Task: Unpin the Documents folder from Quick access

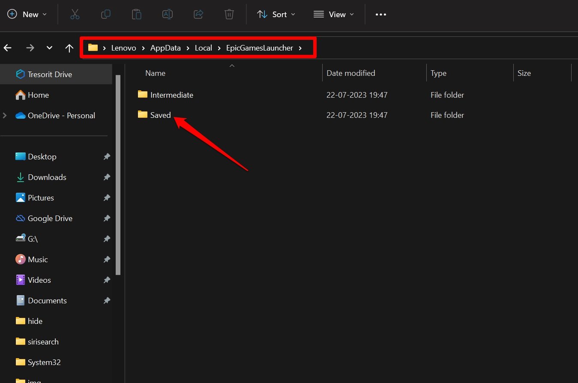Action: (106, 300)
